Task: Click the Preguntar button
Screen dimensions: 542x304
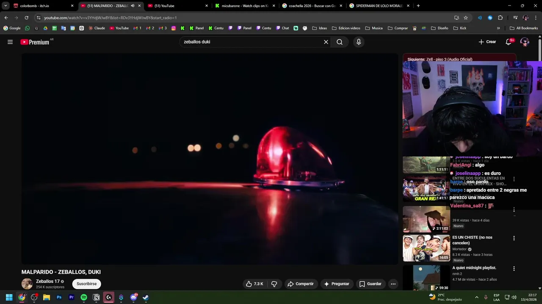Action: pyautogui.click(x=337, y=284)
